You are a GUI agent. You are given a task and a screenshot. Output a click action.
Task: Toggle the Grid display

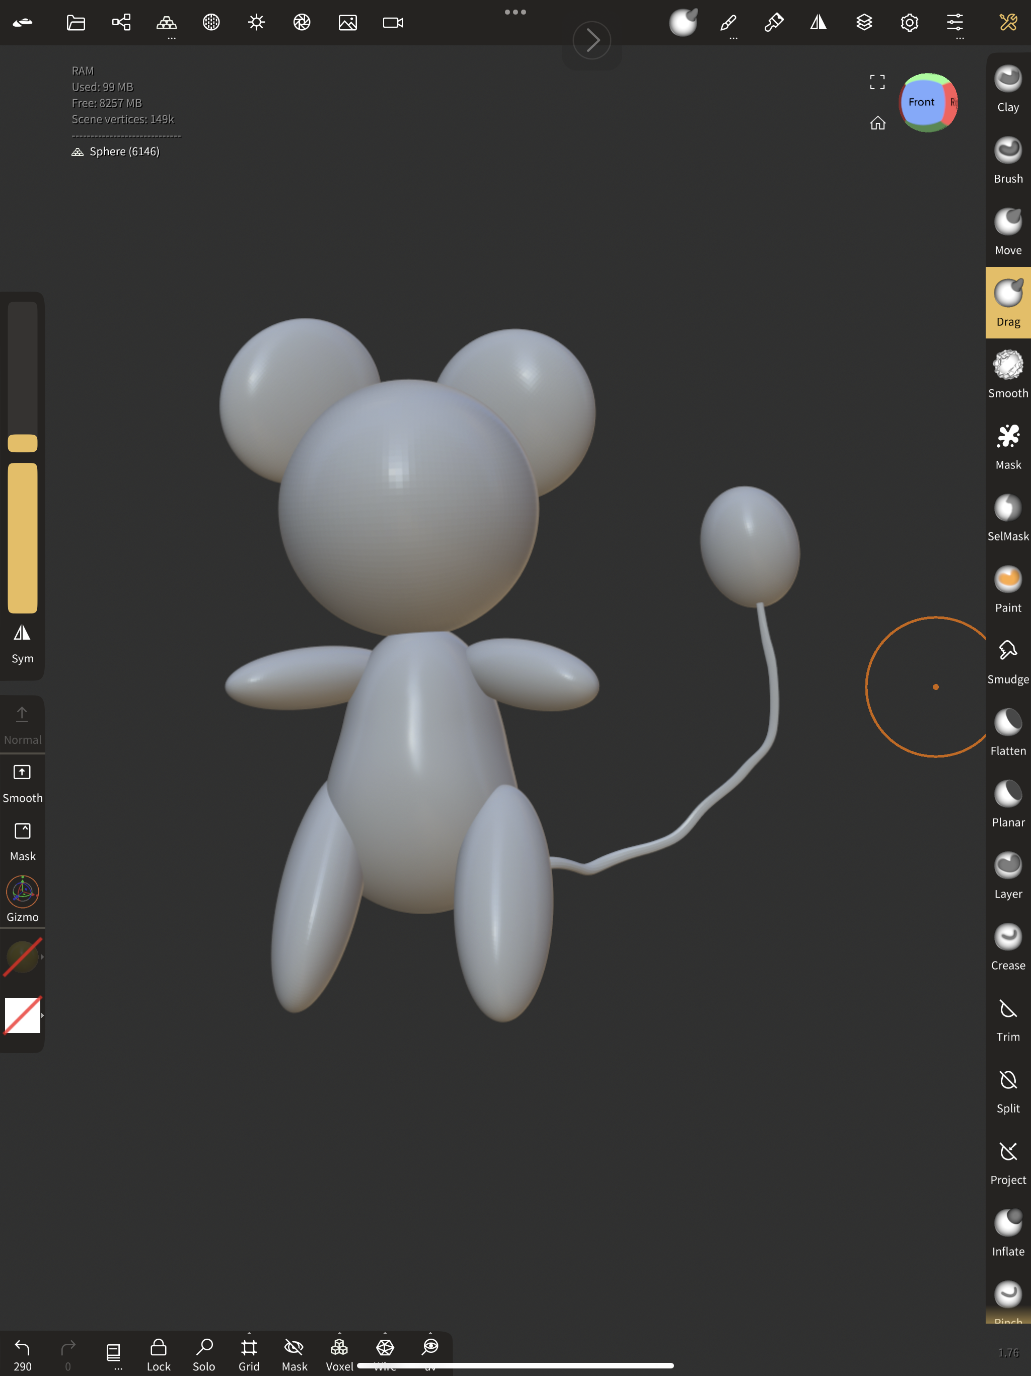[x=249, y=1354]
